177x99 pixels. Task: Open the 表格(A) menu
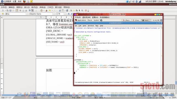coord(42,7)
